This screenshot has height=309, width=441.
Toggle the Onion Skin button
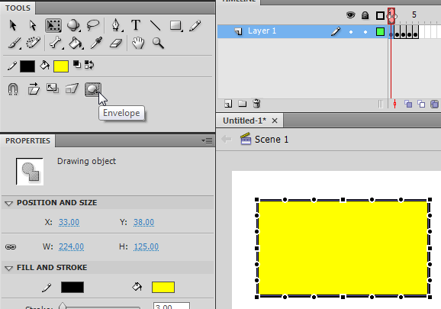[x=408, y=104]
